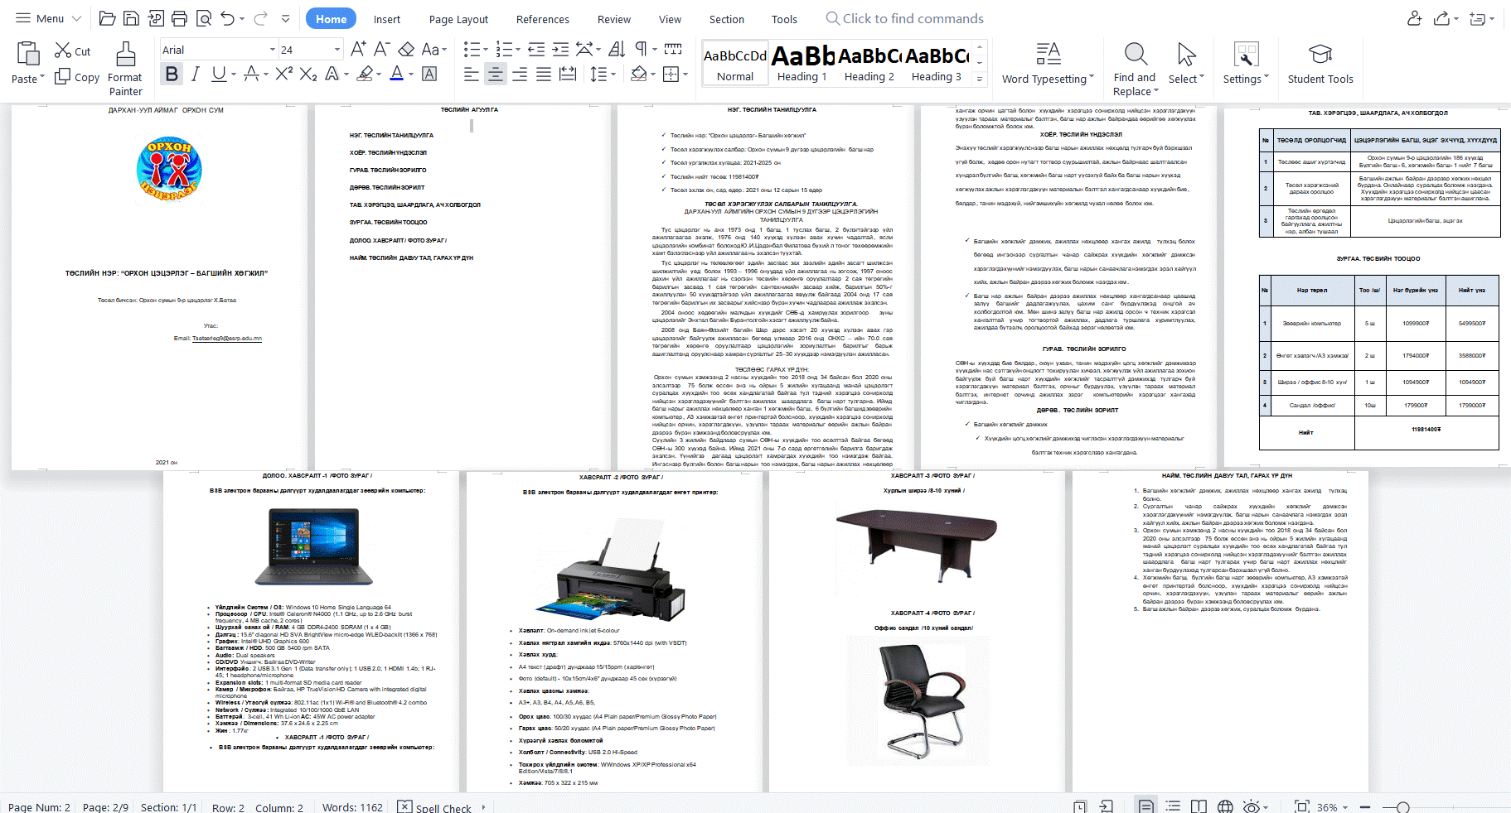
Task: Open the font size 24 dropdown
Action: (x=337, y=50)
